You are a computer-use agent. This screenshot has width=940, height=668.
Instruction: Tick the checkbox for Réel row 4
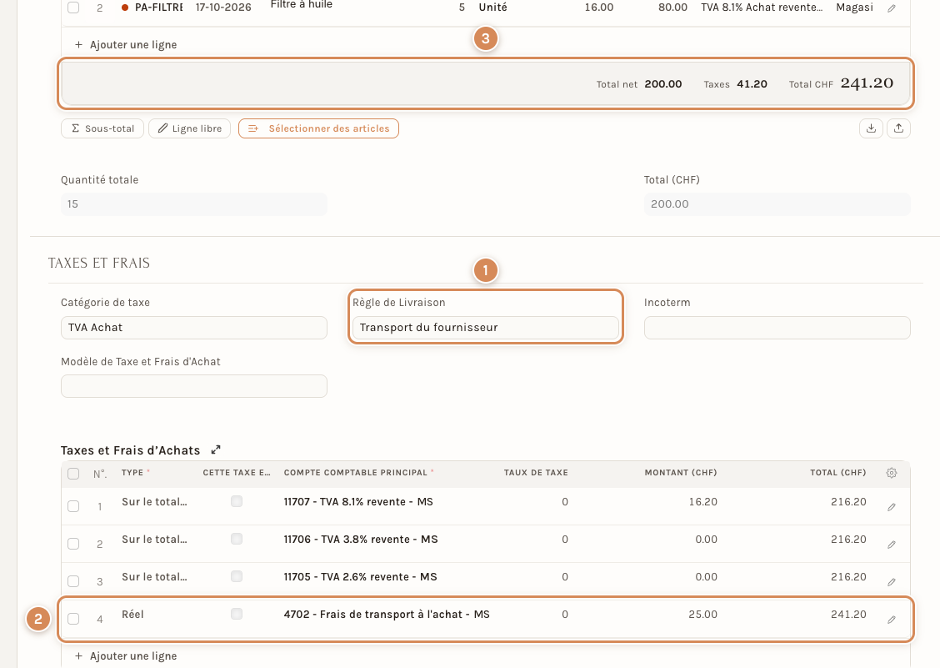[x=73, y=619]
